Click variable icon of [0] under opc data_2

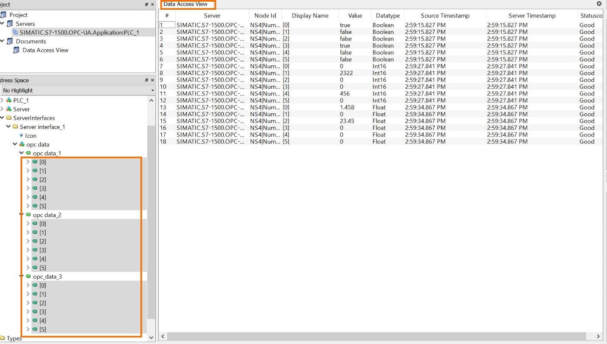coord(35,224)
